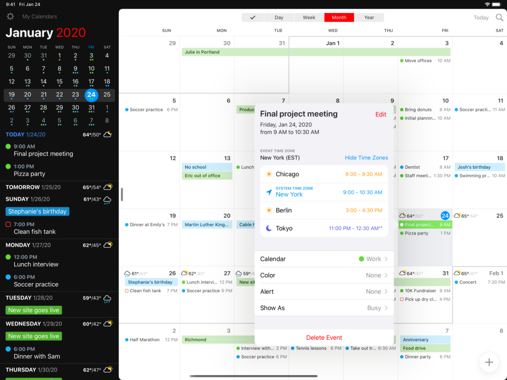Check Pick up dry cleaning box

point(402,299)
